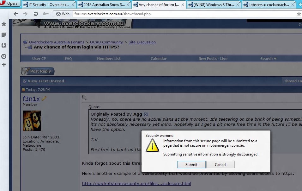Go forward to the next page

25,14
